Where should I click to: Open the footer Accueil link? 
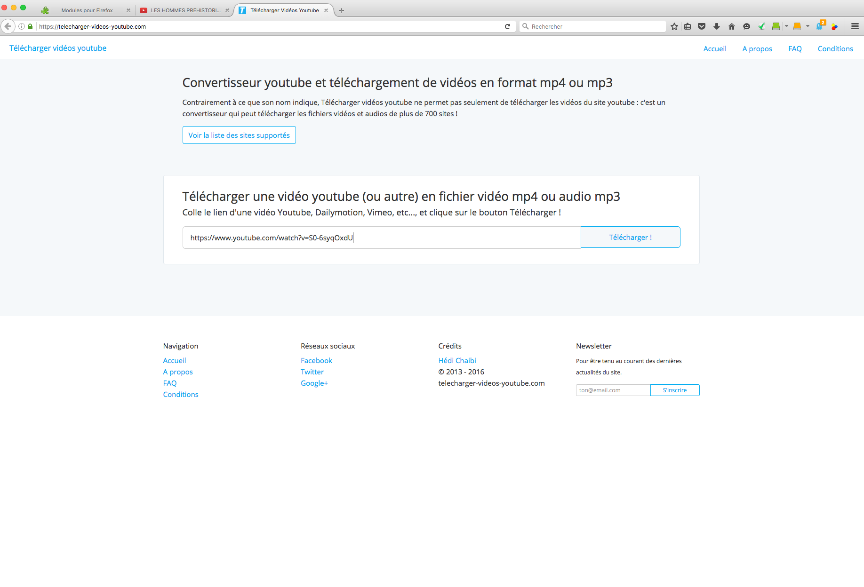175,361
